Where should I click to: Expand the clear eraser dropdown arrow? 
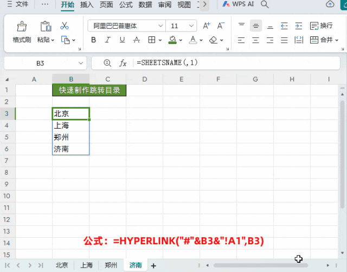click(222, 40)
